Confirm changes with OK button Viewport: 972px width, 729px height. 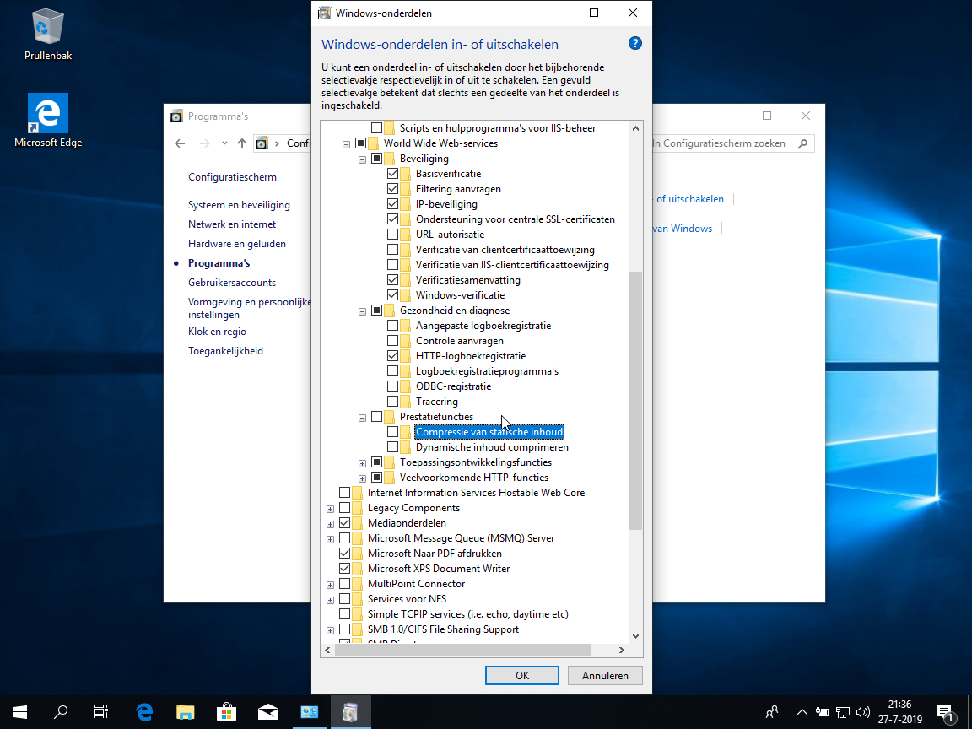click(x=522, y=675)
